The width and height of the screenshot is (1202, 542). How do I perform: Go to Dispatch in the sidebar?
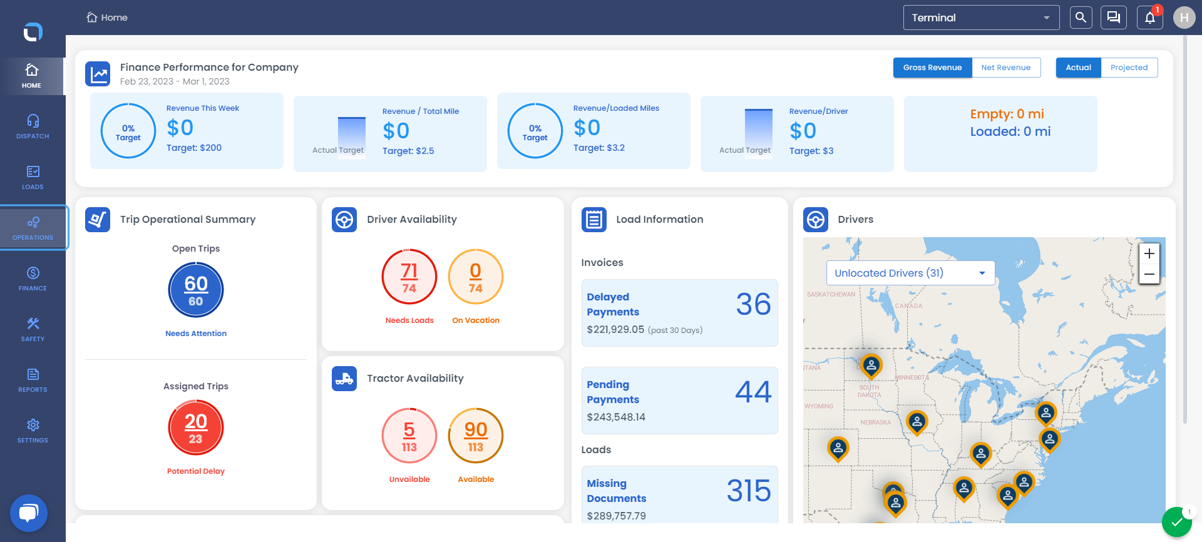pyautogui.click(x=33, y=126)
